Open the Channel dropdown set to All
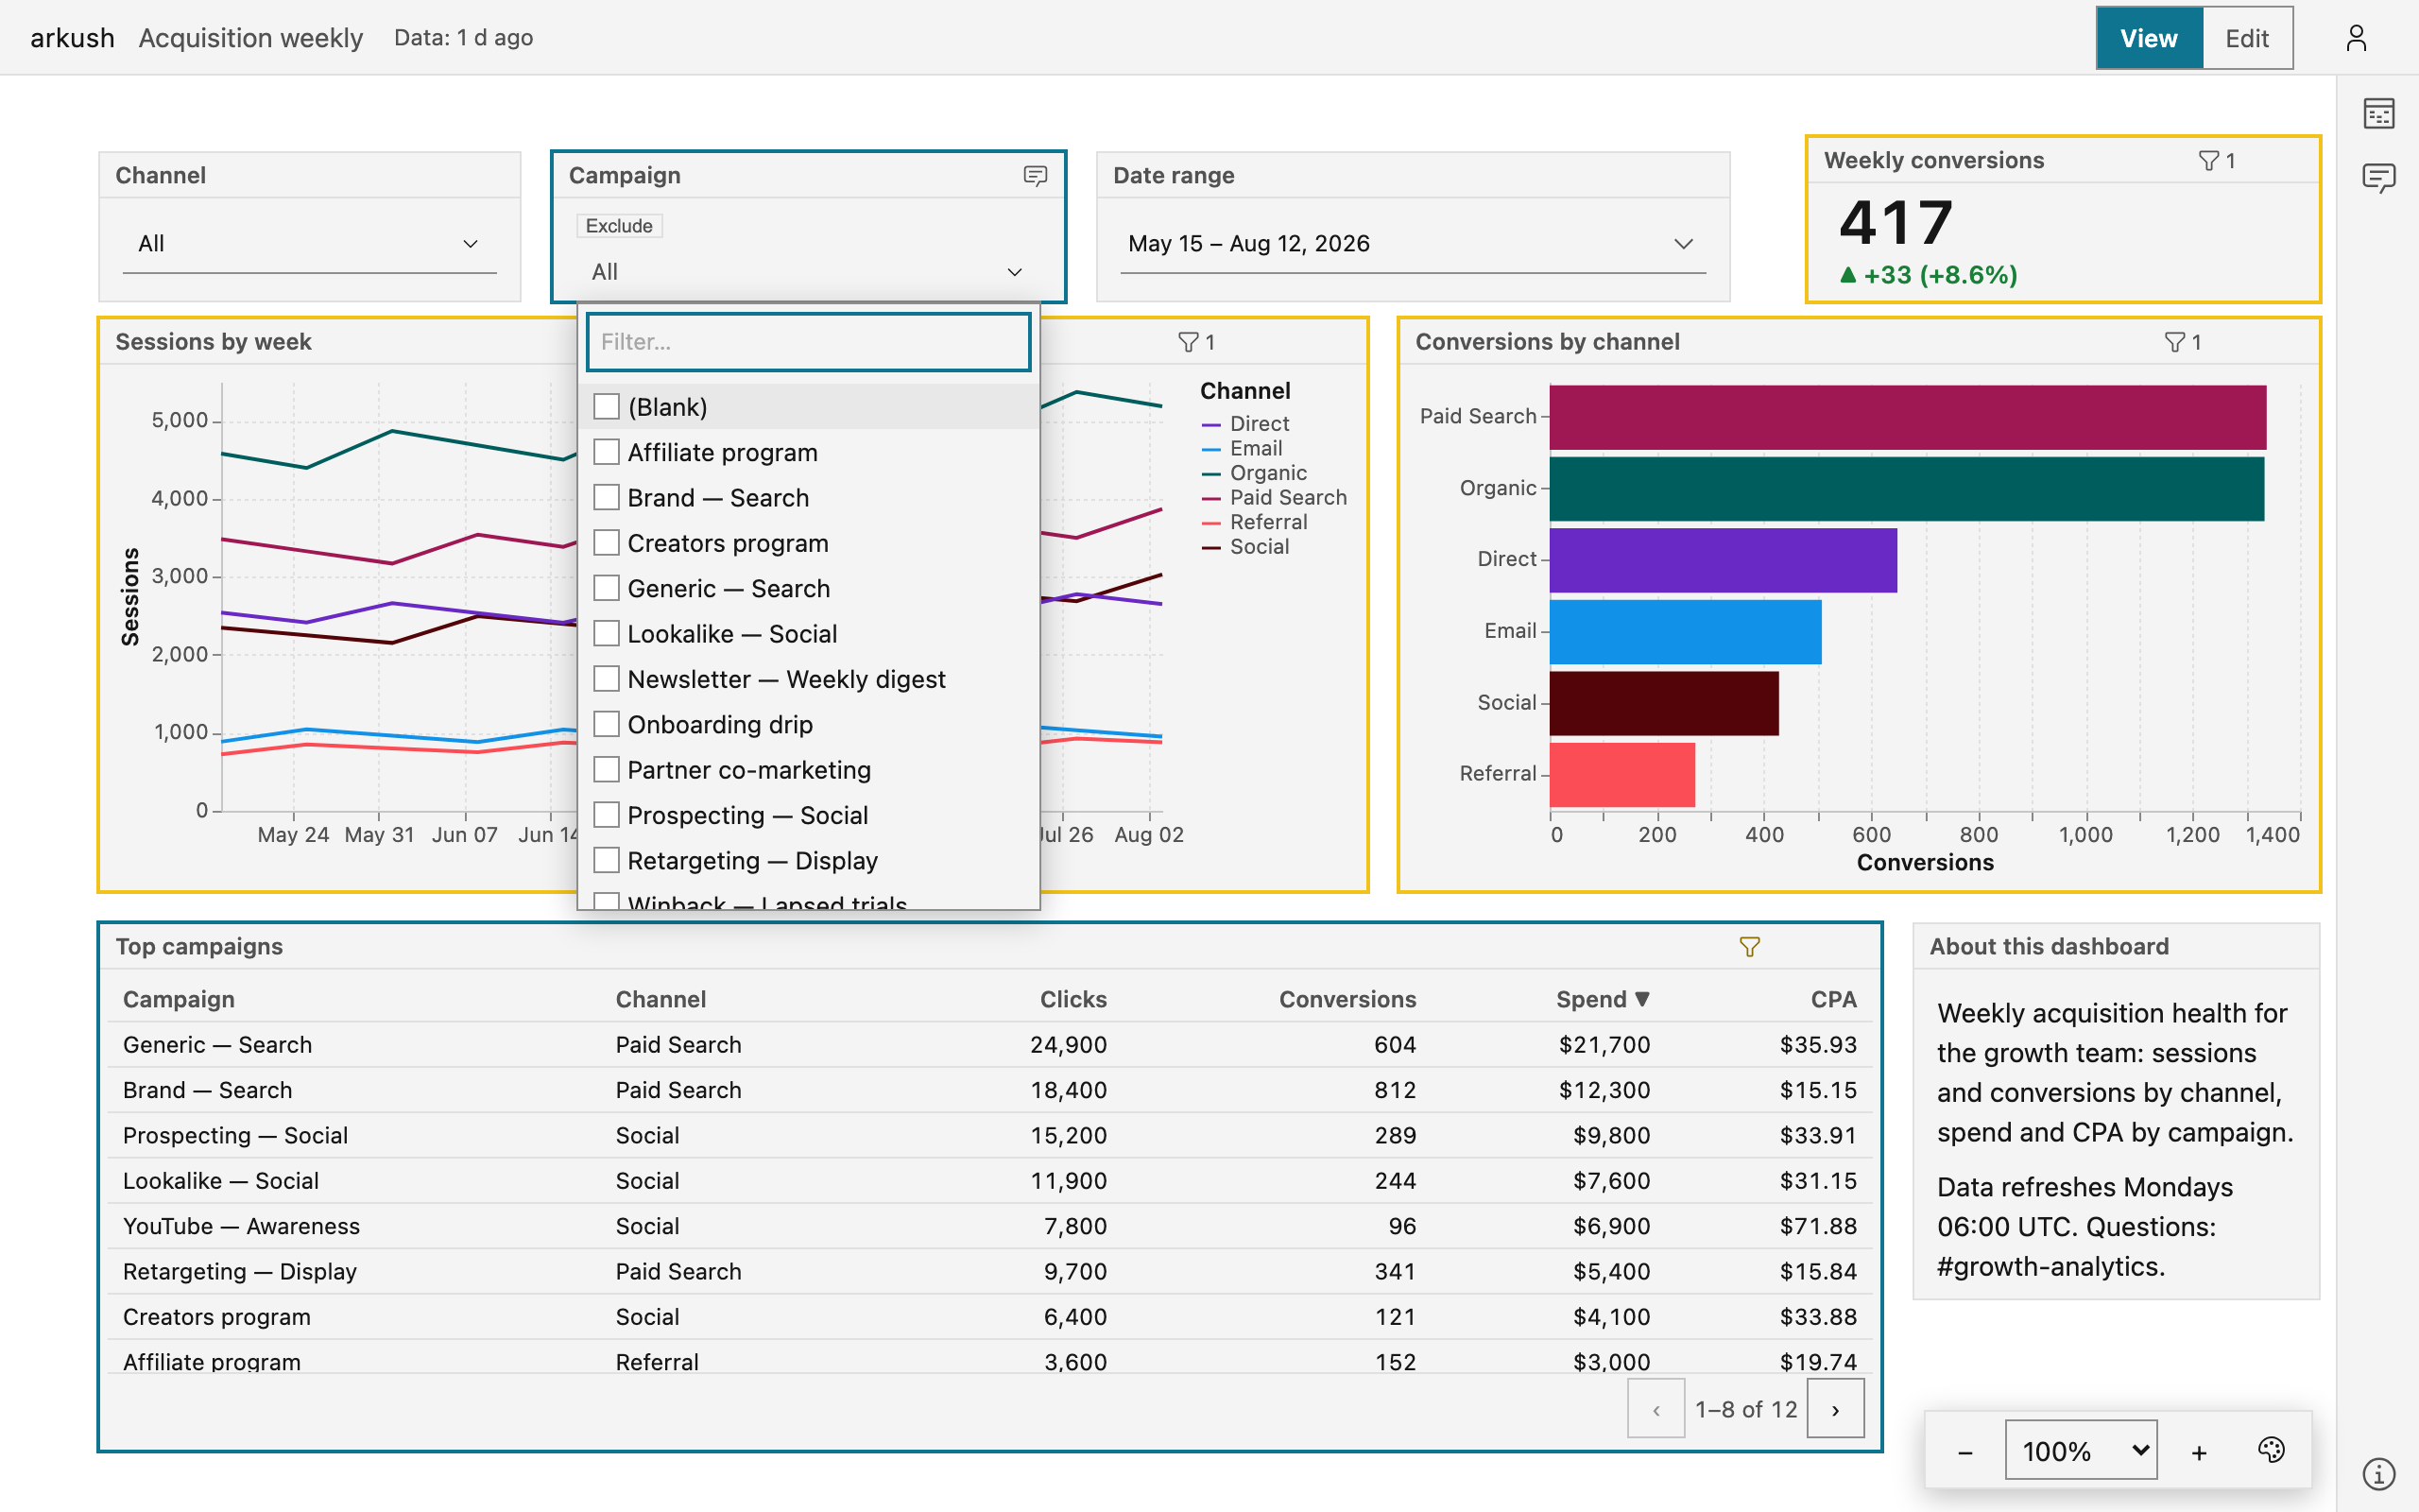 point(310,244)
